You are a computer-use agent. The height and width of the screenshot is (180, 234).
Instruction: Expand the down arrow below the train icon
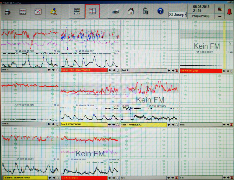220,16
